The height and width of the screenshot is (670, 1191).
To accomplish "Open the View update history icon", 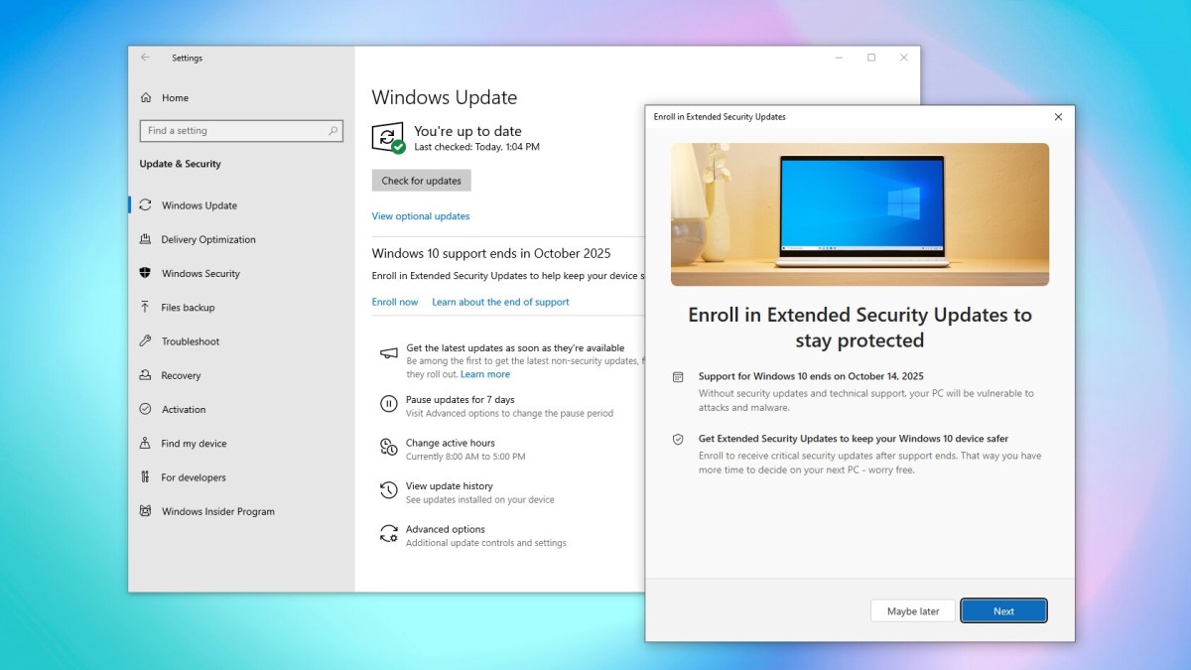I will (389, 491).
